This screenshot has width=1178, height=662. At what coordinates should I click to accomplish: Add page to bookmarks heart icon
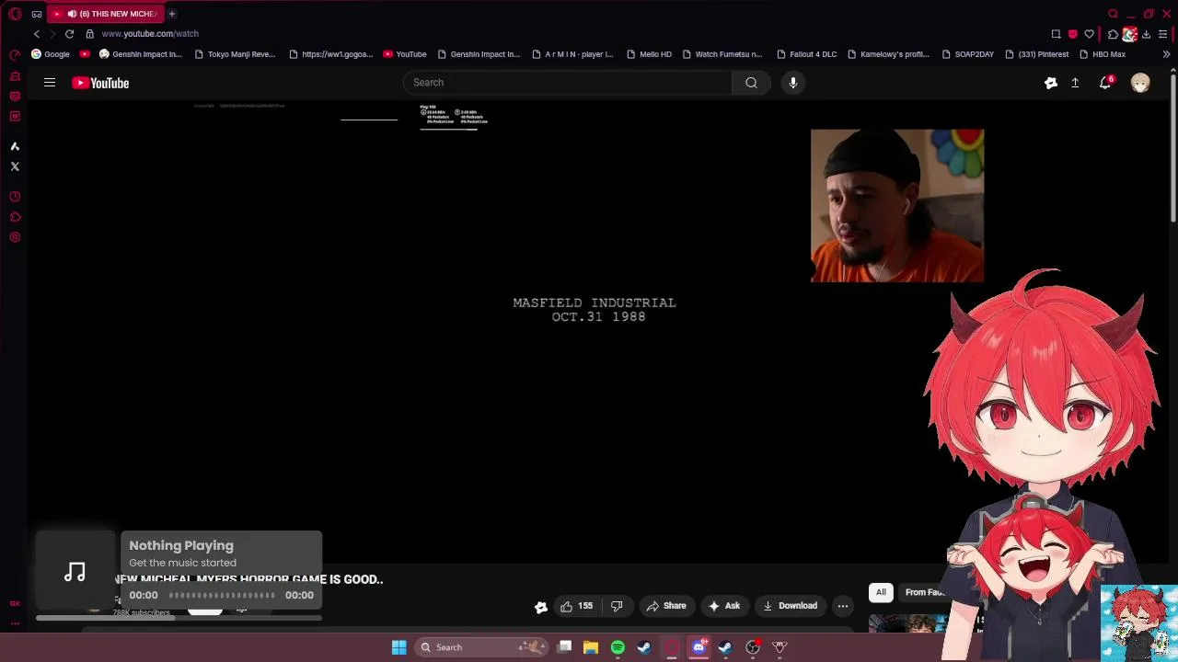click(x=1090, y=34)
